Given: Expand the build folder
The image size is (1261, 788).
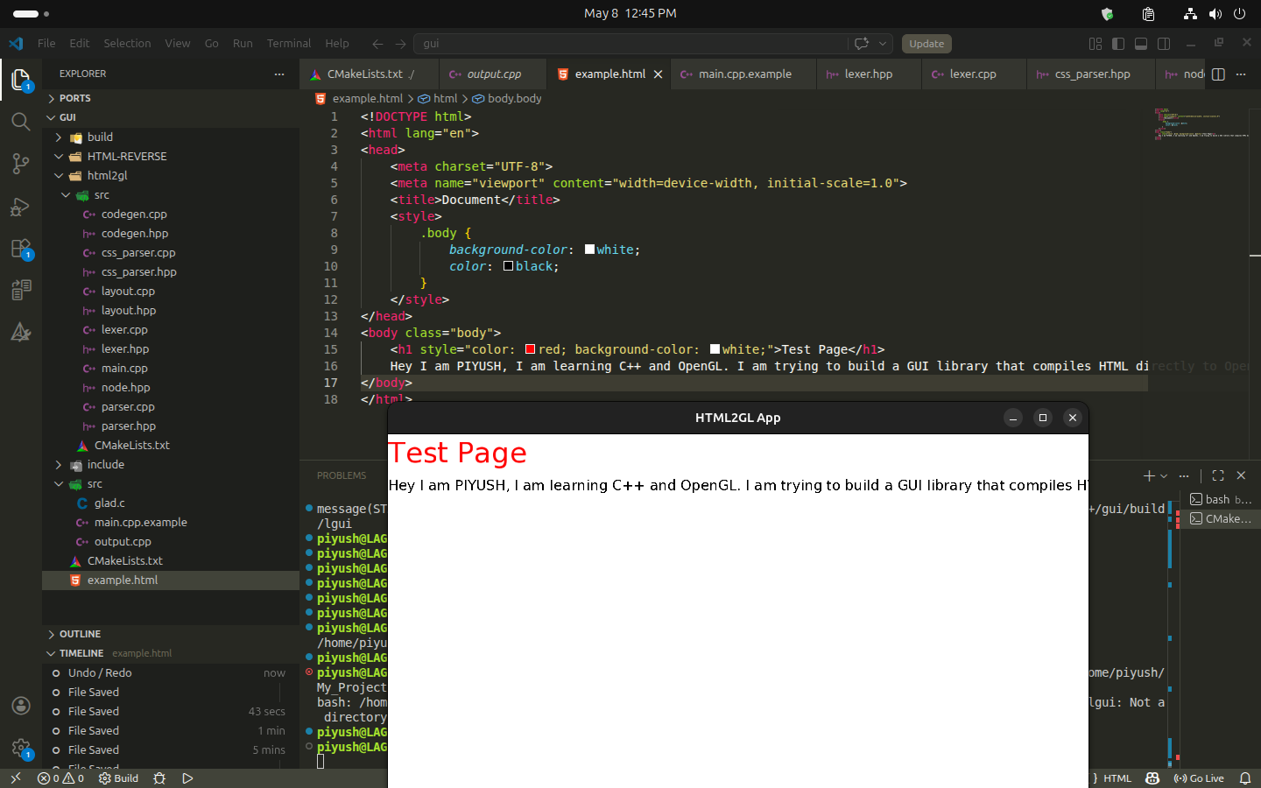Looking at the screenshot, I should coord(171,137).
